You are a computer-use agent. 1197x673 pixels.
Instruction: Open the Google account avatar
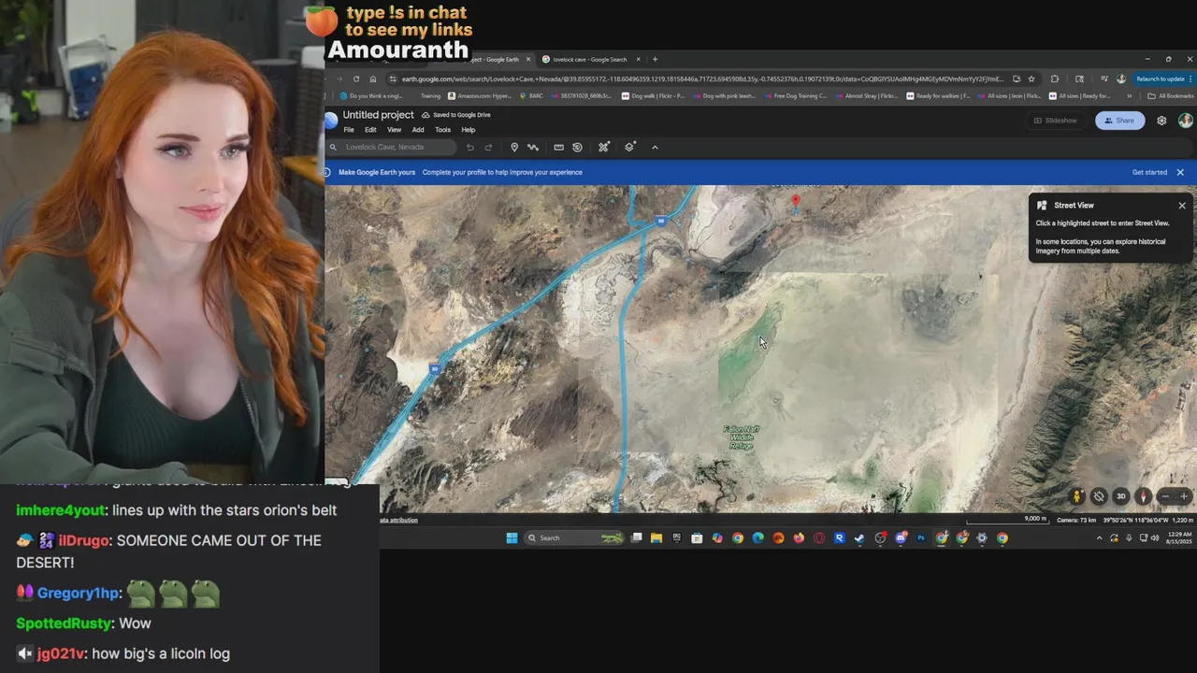coord(1185,121)
